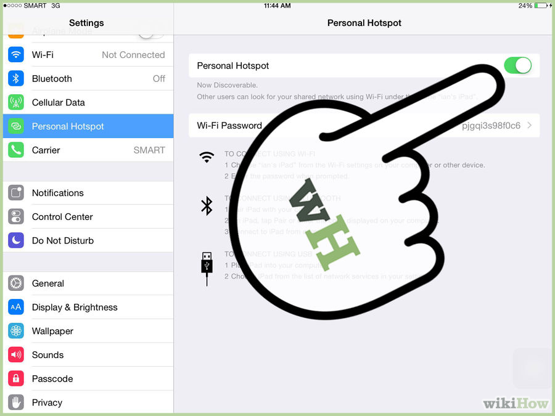The width and height of the screenshot is (555, 416).
Task: Tap the Wallpaper flower icon
Action: (x=16, y=331)
